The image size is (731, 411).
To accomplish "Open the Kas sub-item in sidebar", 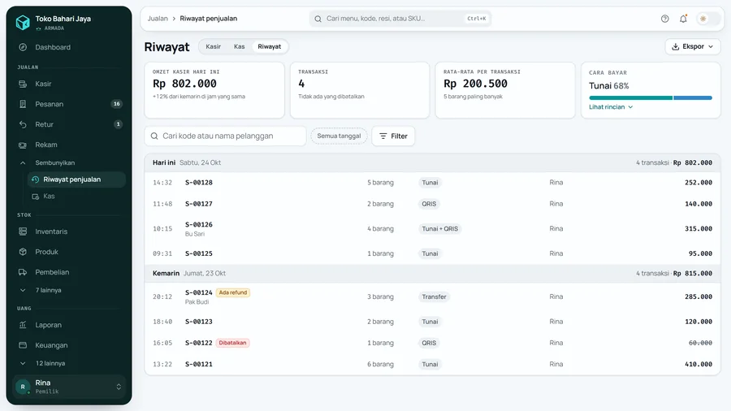I will tap(76, 197).
